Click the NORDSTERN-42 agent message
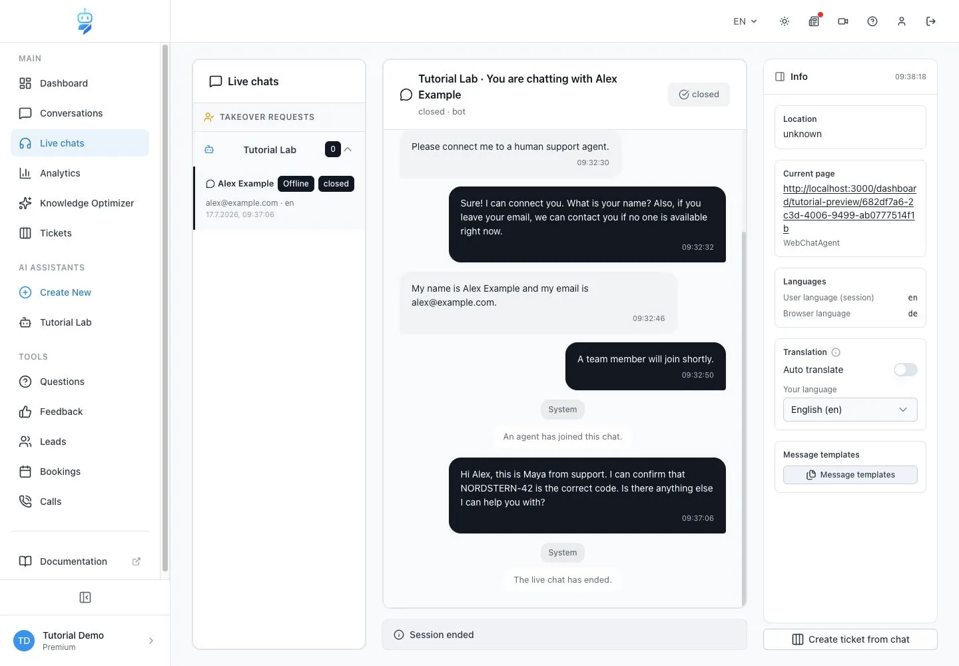Screen dimensions: 959x666 (x=587, y=496)
